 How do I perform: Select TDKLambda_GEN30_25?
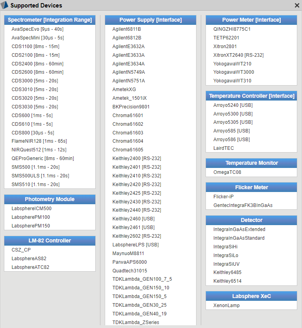[139, 305]
